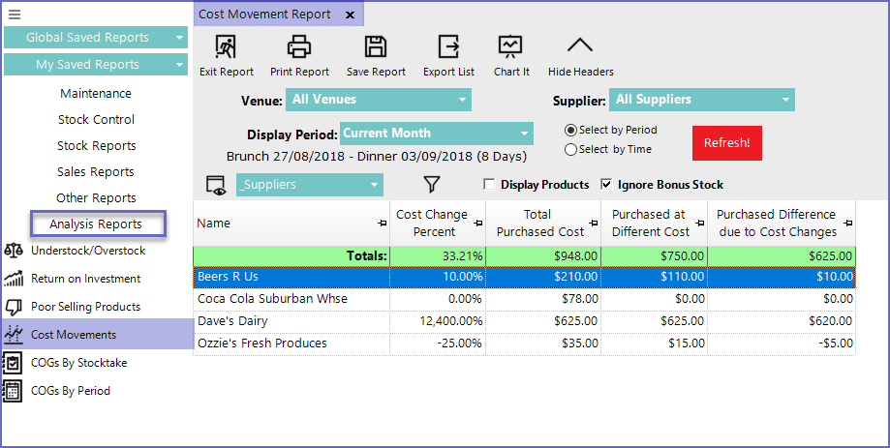The width and height of the screenshot is (890, 448).
Task: Enable the Display Products checkbox
Action: [x=490, y=185]
